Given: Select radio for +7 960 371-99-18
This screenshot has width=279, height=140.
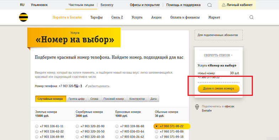Looking at the screenshot, I should [157, 137].
